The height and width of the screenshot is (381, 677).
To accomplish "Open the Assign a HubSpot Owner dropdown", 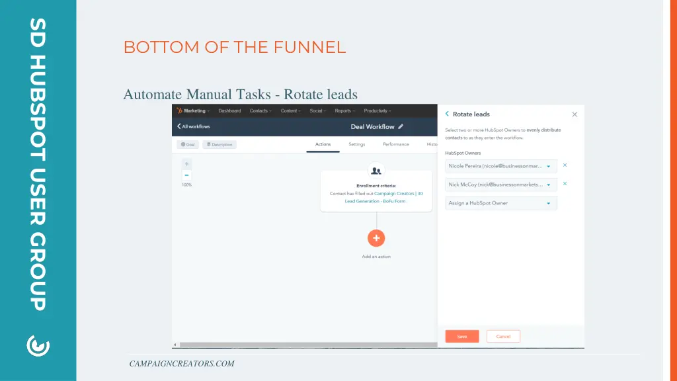I will point(501,204).
